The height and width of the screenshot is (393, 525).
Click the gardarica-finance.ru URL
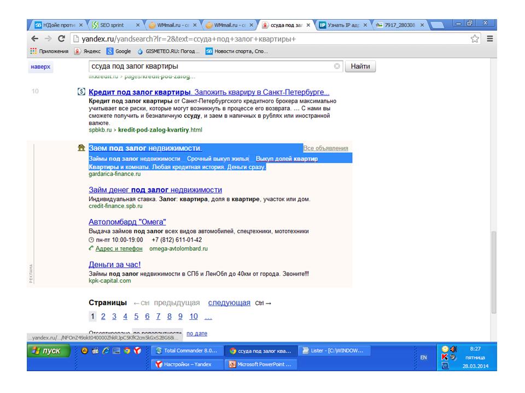tap(114, 174)
